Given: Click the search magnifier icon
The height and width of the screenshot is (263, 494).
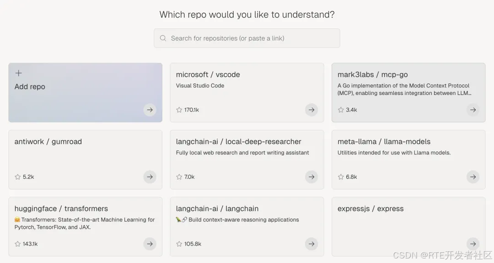Looking at the screenshot, I should pyautogui.click(x=163, y=38).
